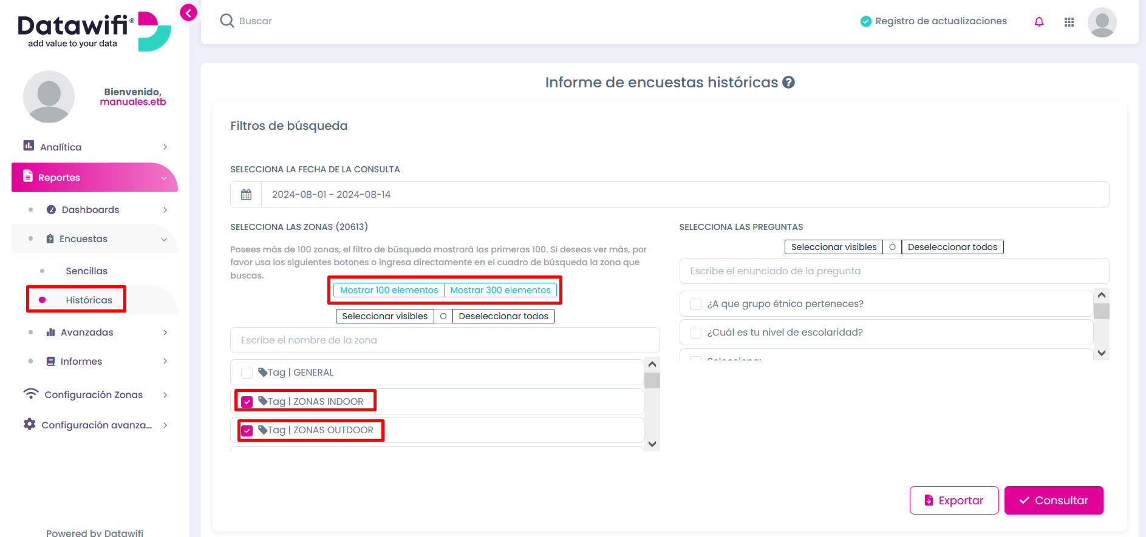The image size is (1146, 537).
Task: Open notifications bell icon
Action: pyautogui.click(x=1039, y=22)
